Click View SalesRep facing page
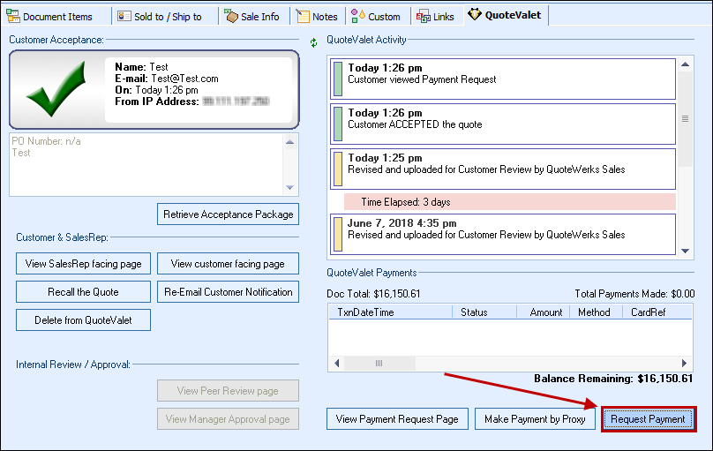This screenshot has width=713, height=451. [83, 264]
